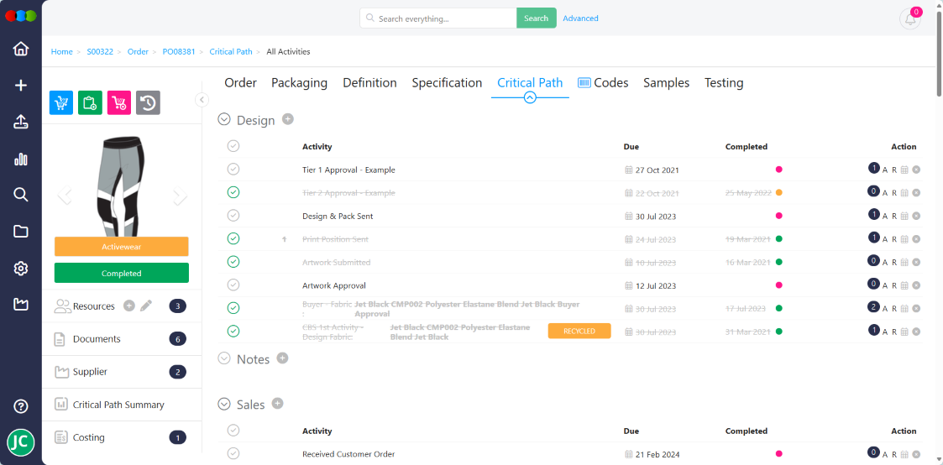Screen dimensions: 943x465
Task: Open the Samples tab
Action: coord(666,83)
